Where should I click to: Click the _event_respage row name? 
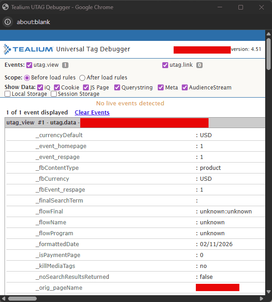[x=58, y=157]
